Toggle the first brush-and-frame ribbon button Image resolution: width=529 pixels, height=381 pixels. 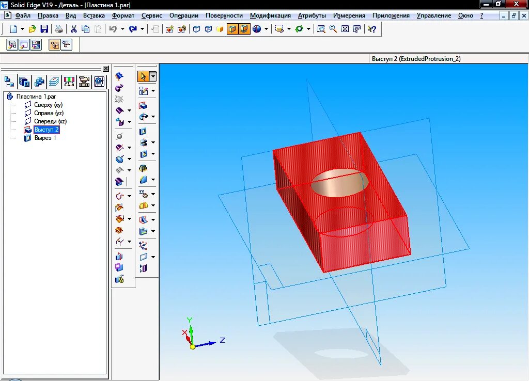12,45
